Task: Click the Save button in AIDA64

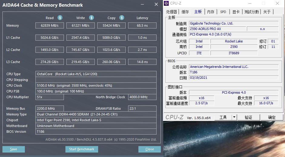Action: [x=14, y=149]
